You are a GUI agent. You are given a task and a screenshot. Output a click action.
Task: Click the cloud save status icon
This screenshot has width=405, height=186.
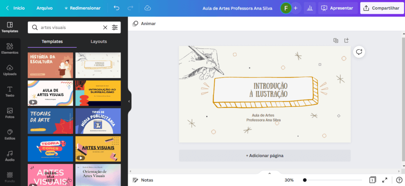pyautogui.click(x=148, y=8)
